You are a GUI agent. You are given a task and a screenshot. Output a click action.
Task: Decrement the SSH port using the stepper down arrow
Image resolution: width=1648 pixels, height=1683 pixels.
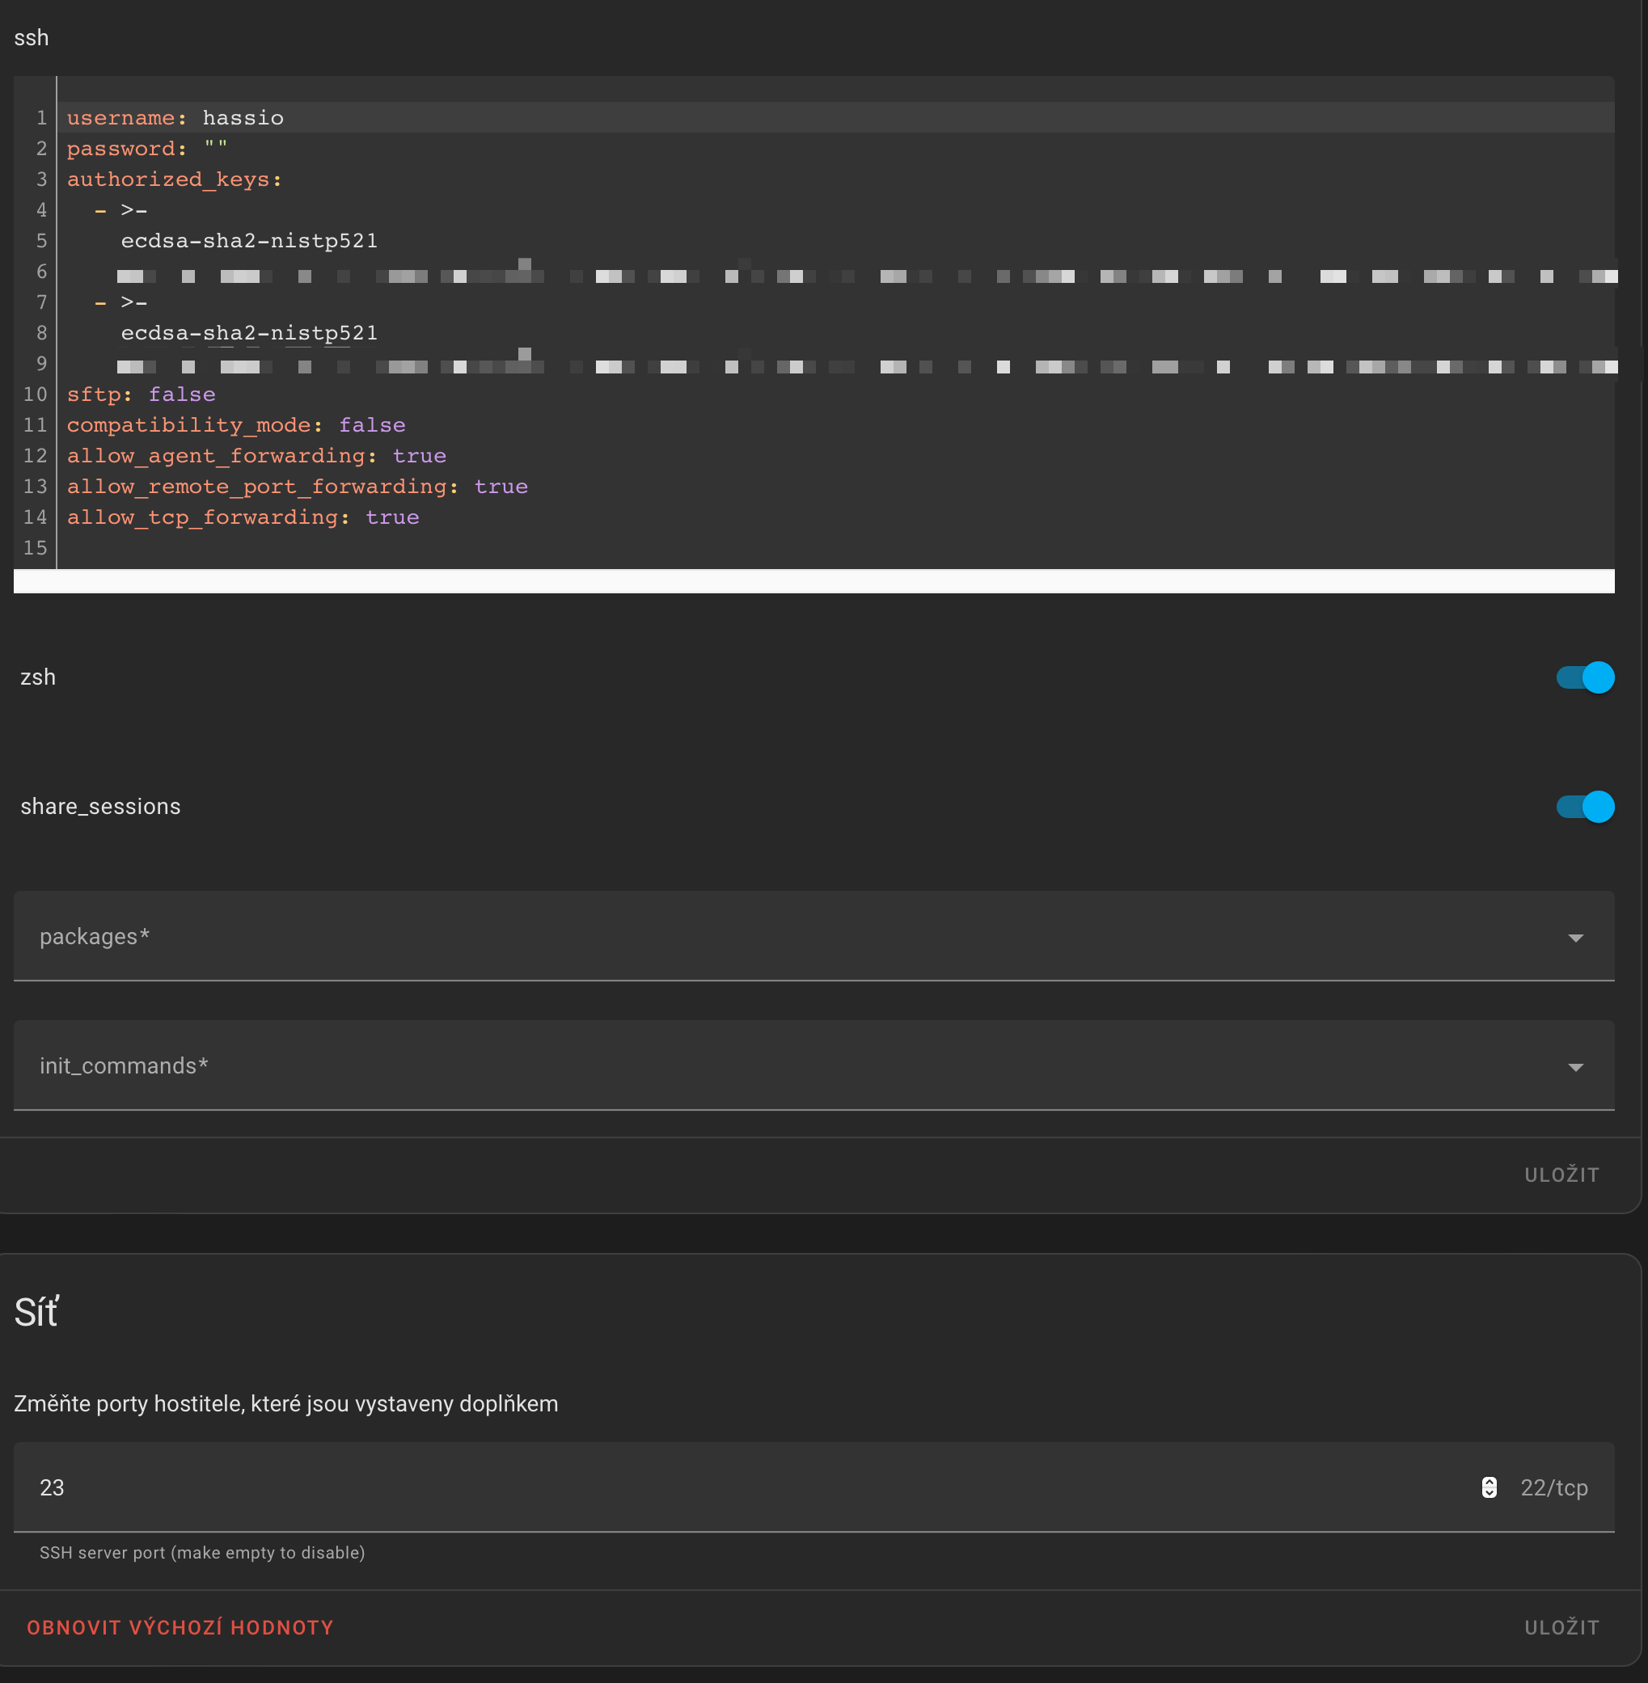coord(1489,1495)
